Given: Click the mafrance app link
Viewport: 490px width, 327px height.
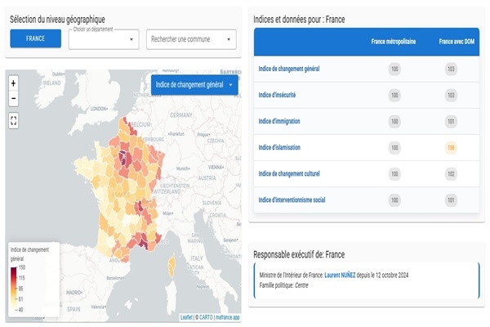Looking at the screenshot, I should click(227, 316).
